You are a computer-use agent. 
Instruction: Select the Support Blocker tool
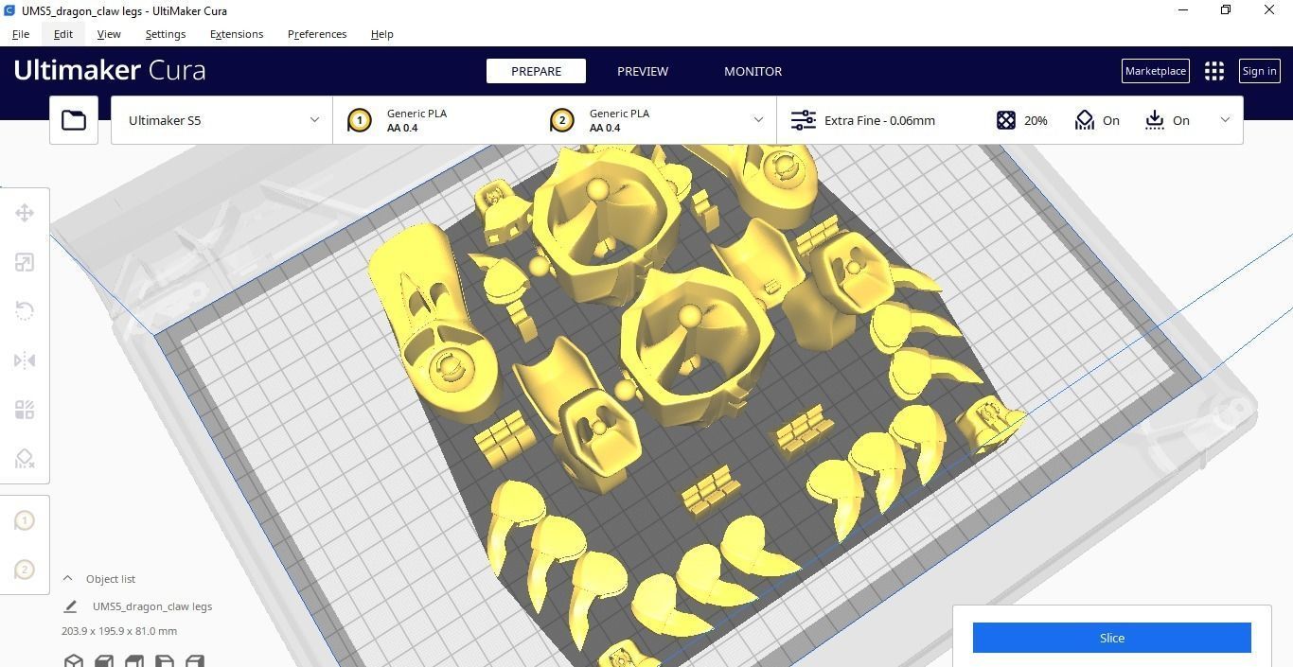pos(25,459)
